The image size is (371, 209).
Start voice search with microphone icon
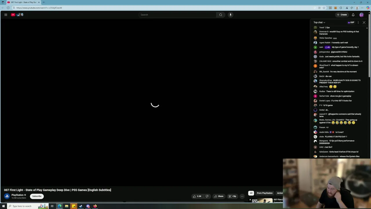coord(230,15)
